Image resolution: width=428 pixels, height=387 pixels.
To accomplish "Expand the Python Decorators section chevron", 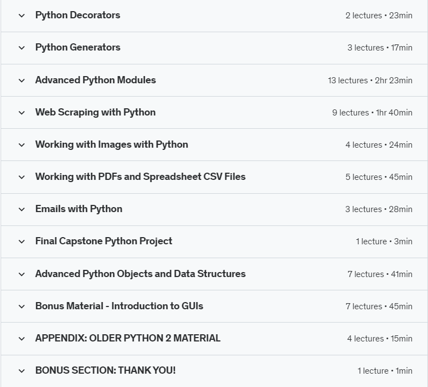I will 22,16.
